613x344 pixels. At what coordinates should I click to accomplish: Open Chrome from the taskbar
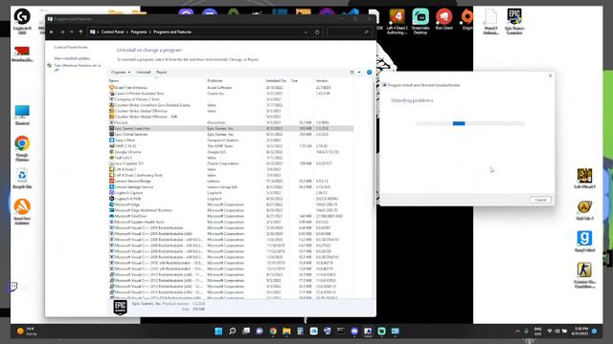(273, 332)
